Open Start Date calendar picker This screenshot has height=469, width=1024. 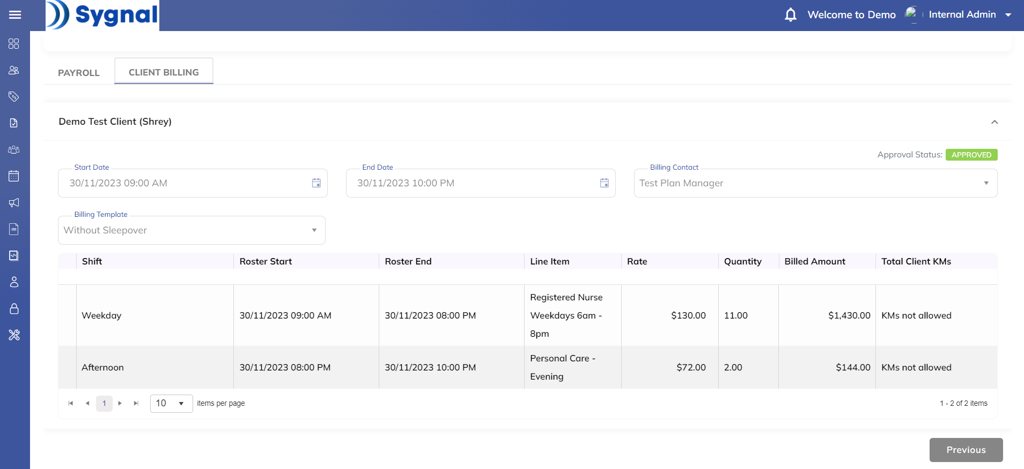click(x=316, y=183)
